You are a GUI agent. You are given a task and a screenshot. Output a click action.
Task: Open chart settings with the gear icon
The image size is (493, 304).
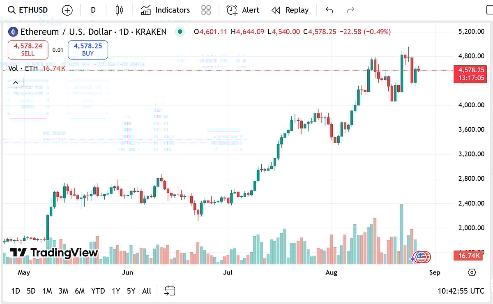(x=472, y=272)
